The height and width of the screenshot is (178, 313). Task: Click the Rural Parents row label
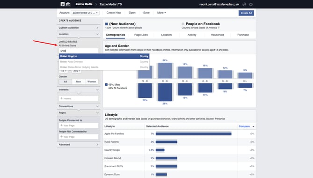coord(111,142)
